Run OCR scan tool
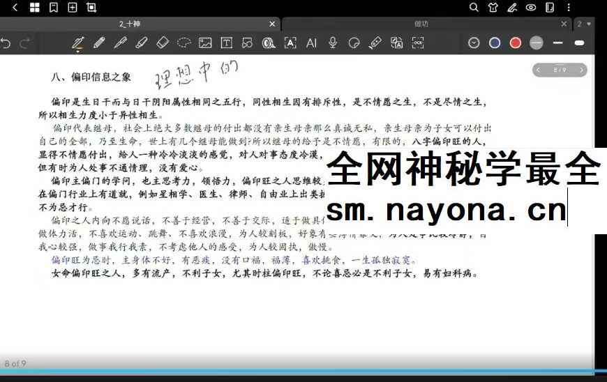This screenshot has height=382, width=607. [418, 43]
